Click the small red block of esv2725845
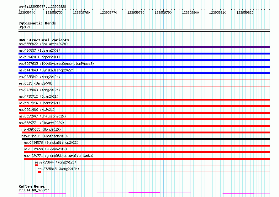 (39, 172)
